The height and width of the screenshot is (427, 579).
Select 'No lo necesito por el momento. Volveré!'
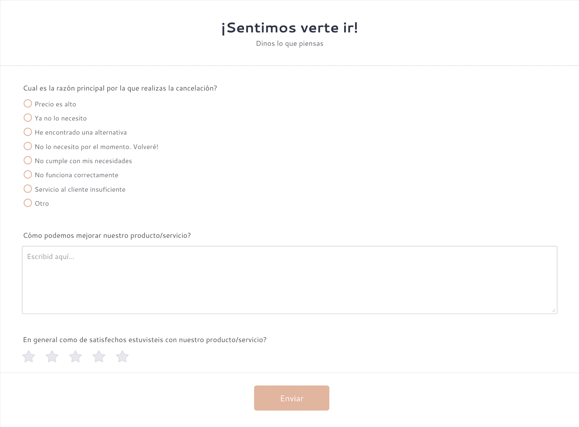[28, 146]
